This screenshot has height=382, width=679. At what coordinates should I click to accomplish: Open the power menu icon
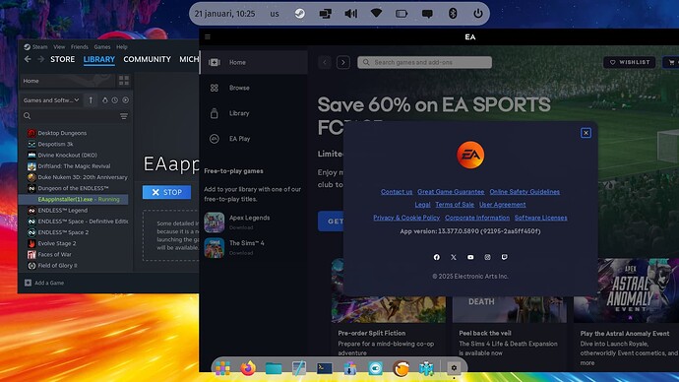pyautogui.click(x=478, y=14)
